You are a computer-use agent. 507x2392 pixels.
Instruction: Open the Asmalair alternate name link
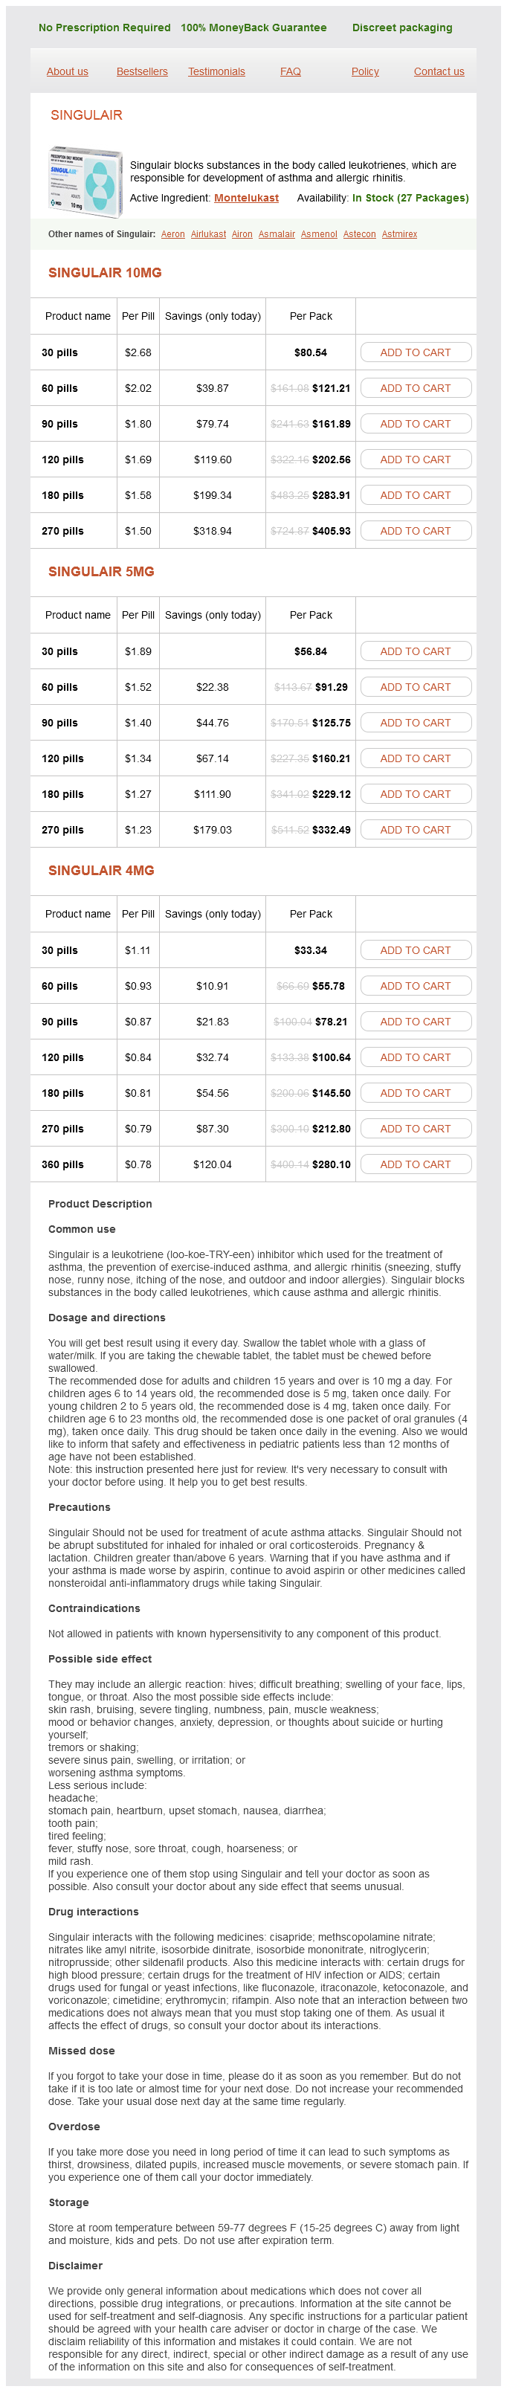point(277,234)
